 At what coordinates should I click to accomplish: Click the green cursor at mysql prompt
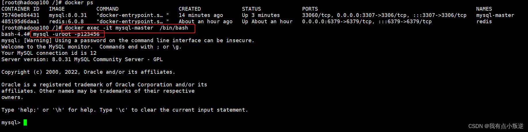25,123
